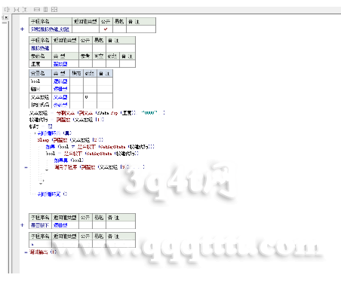Screen dimensions: 341x287
Task: Click the blue type link in parameter row
Action: 60,64
